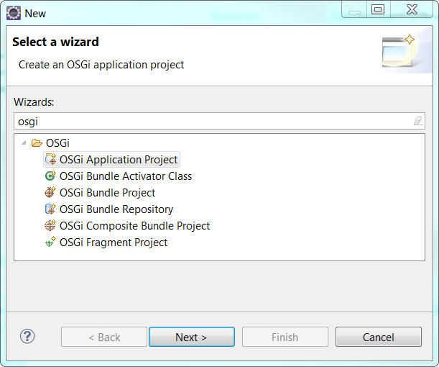Click the OSGi Bundle Activator Class icon

pyautogui.click(x=50, y=176)
